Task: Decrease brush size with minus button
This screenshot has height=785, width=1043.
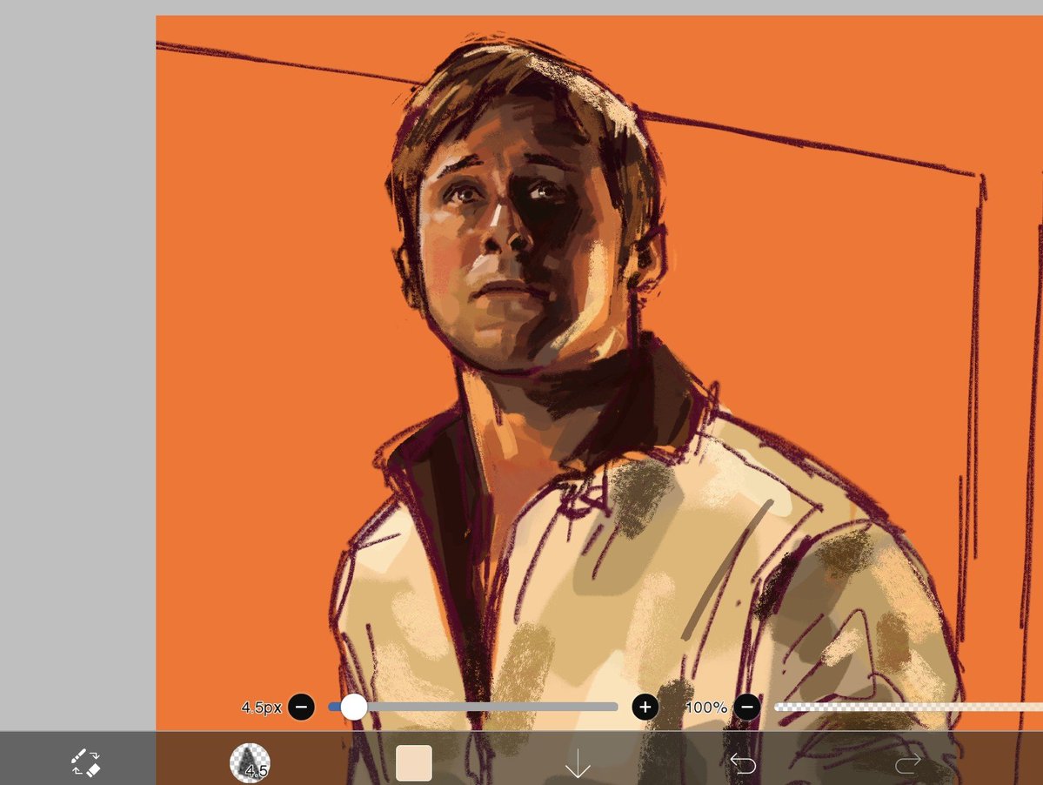Action: pyautogui.click(x=301, y=707)
